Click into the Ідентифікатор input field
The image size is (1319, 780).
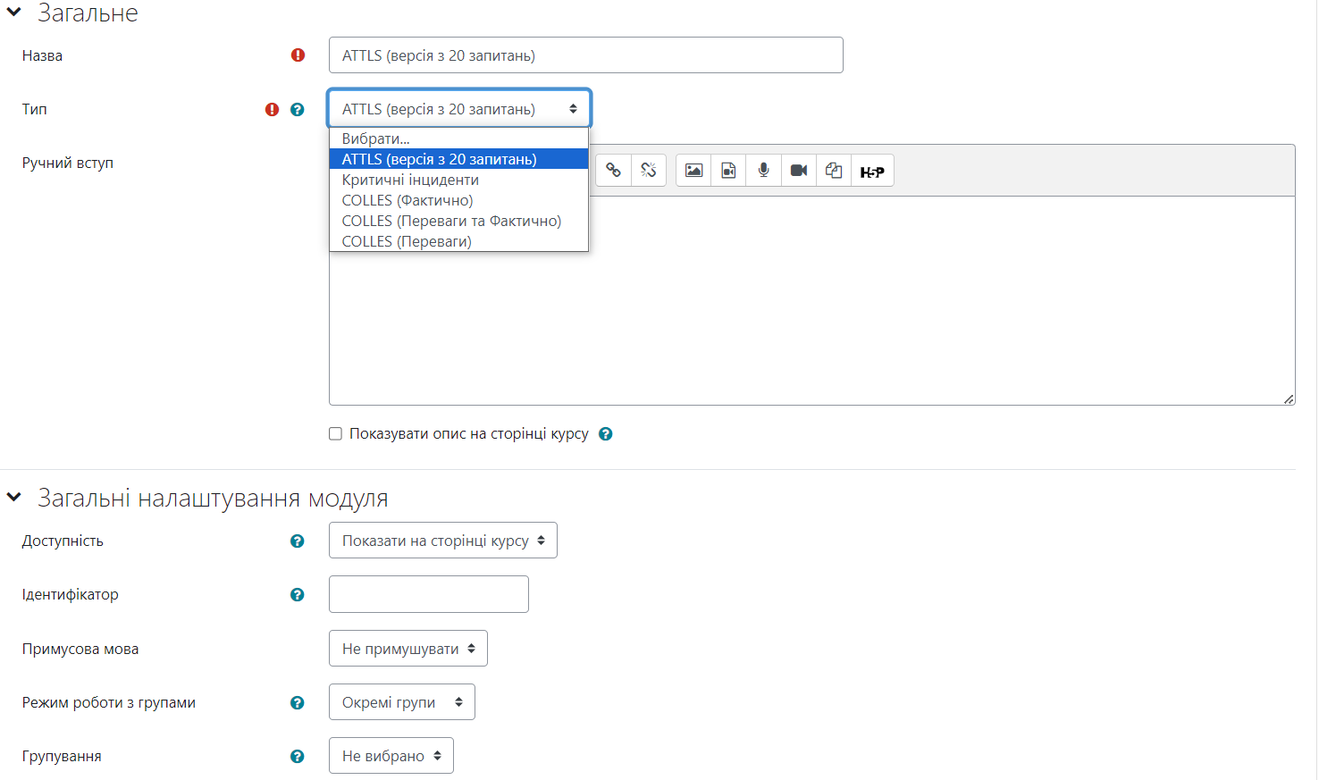coord(429,594)
